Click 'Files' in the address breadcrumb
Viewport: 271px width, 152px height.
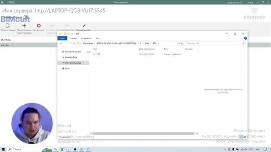click(x=147, y=43)
